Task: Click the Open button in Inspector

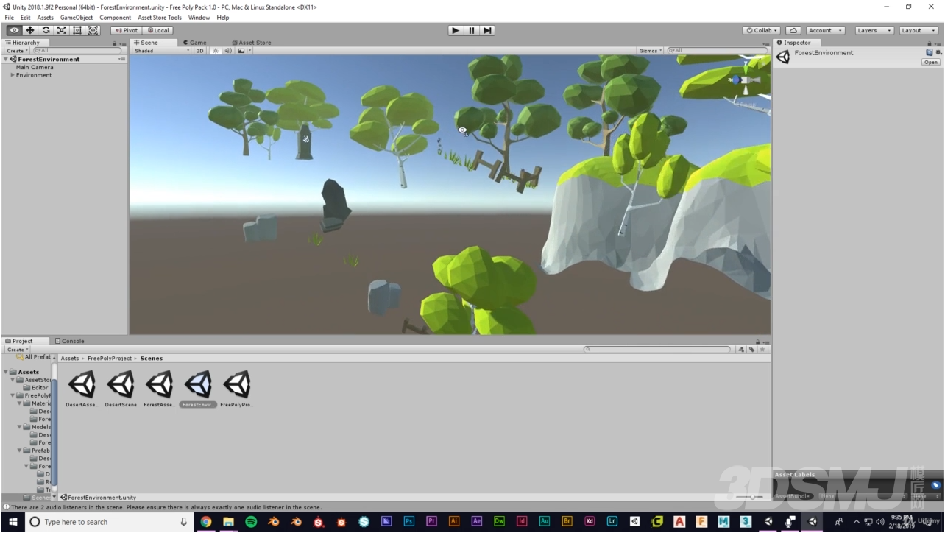Action: pos(931,63)
